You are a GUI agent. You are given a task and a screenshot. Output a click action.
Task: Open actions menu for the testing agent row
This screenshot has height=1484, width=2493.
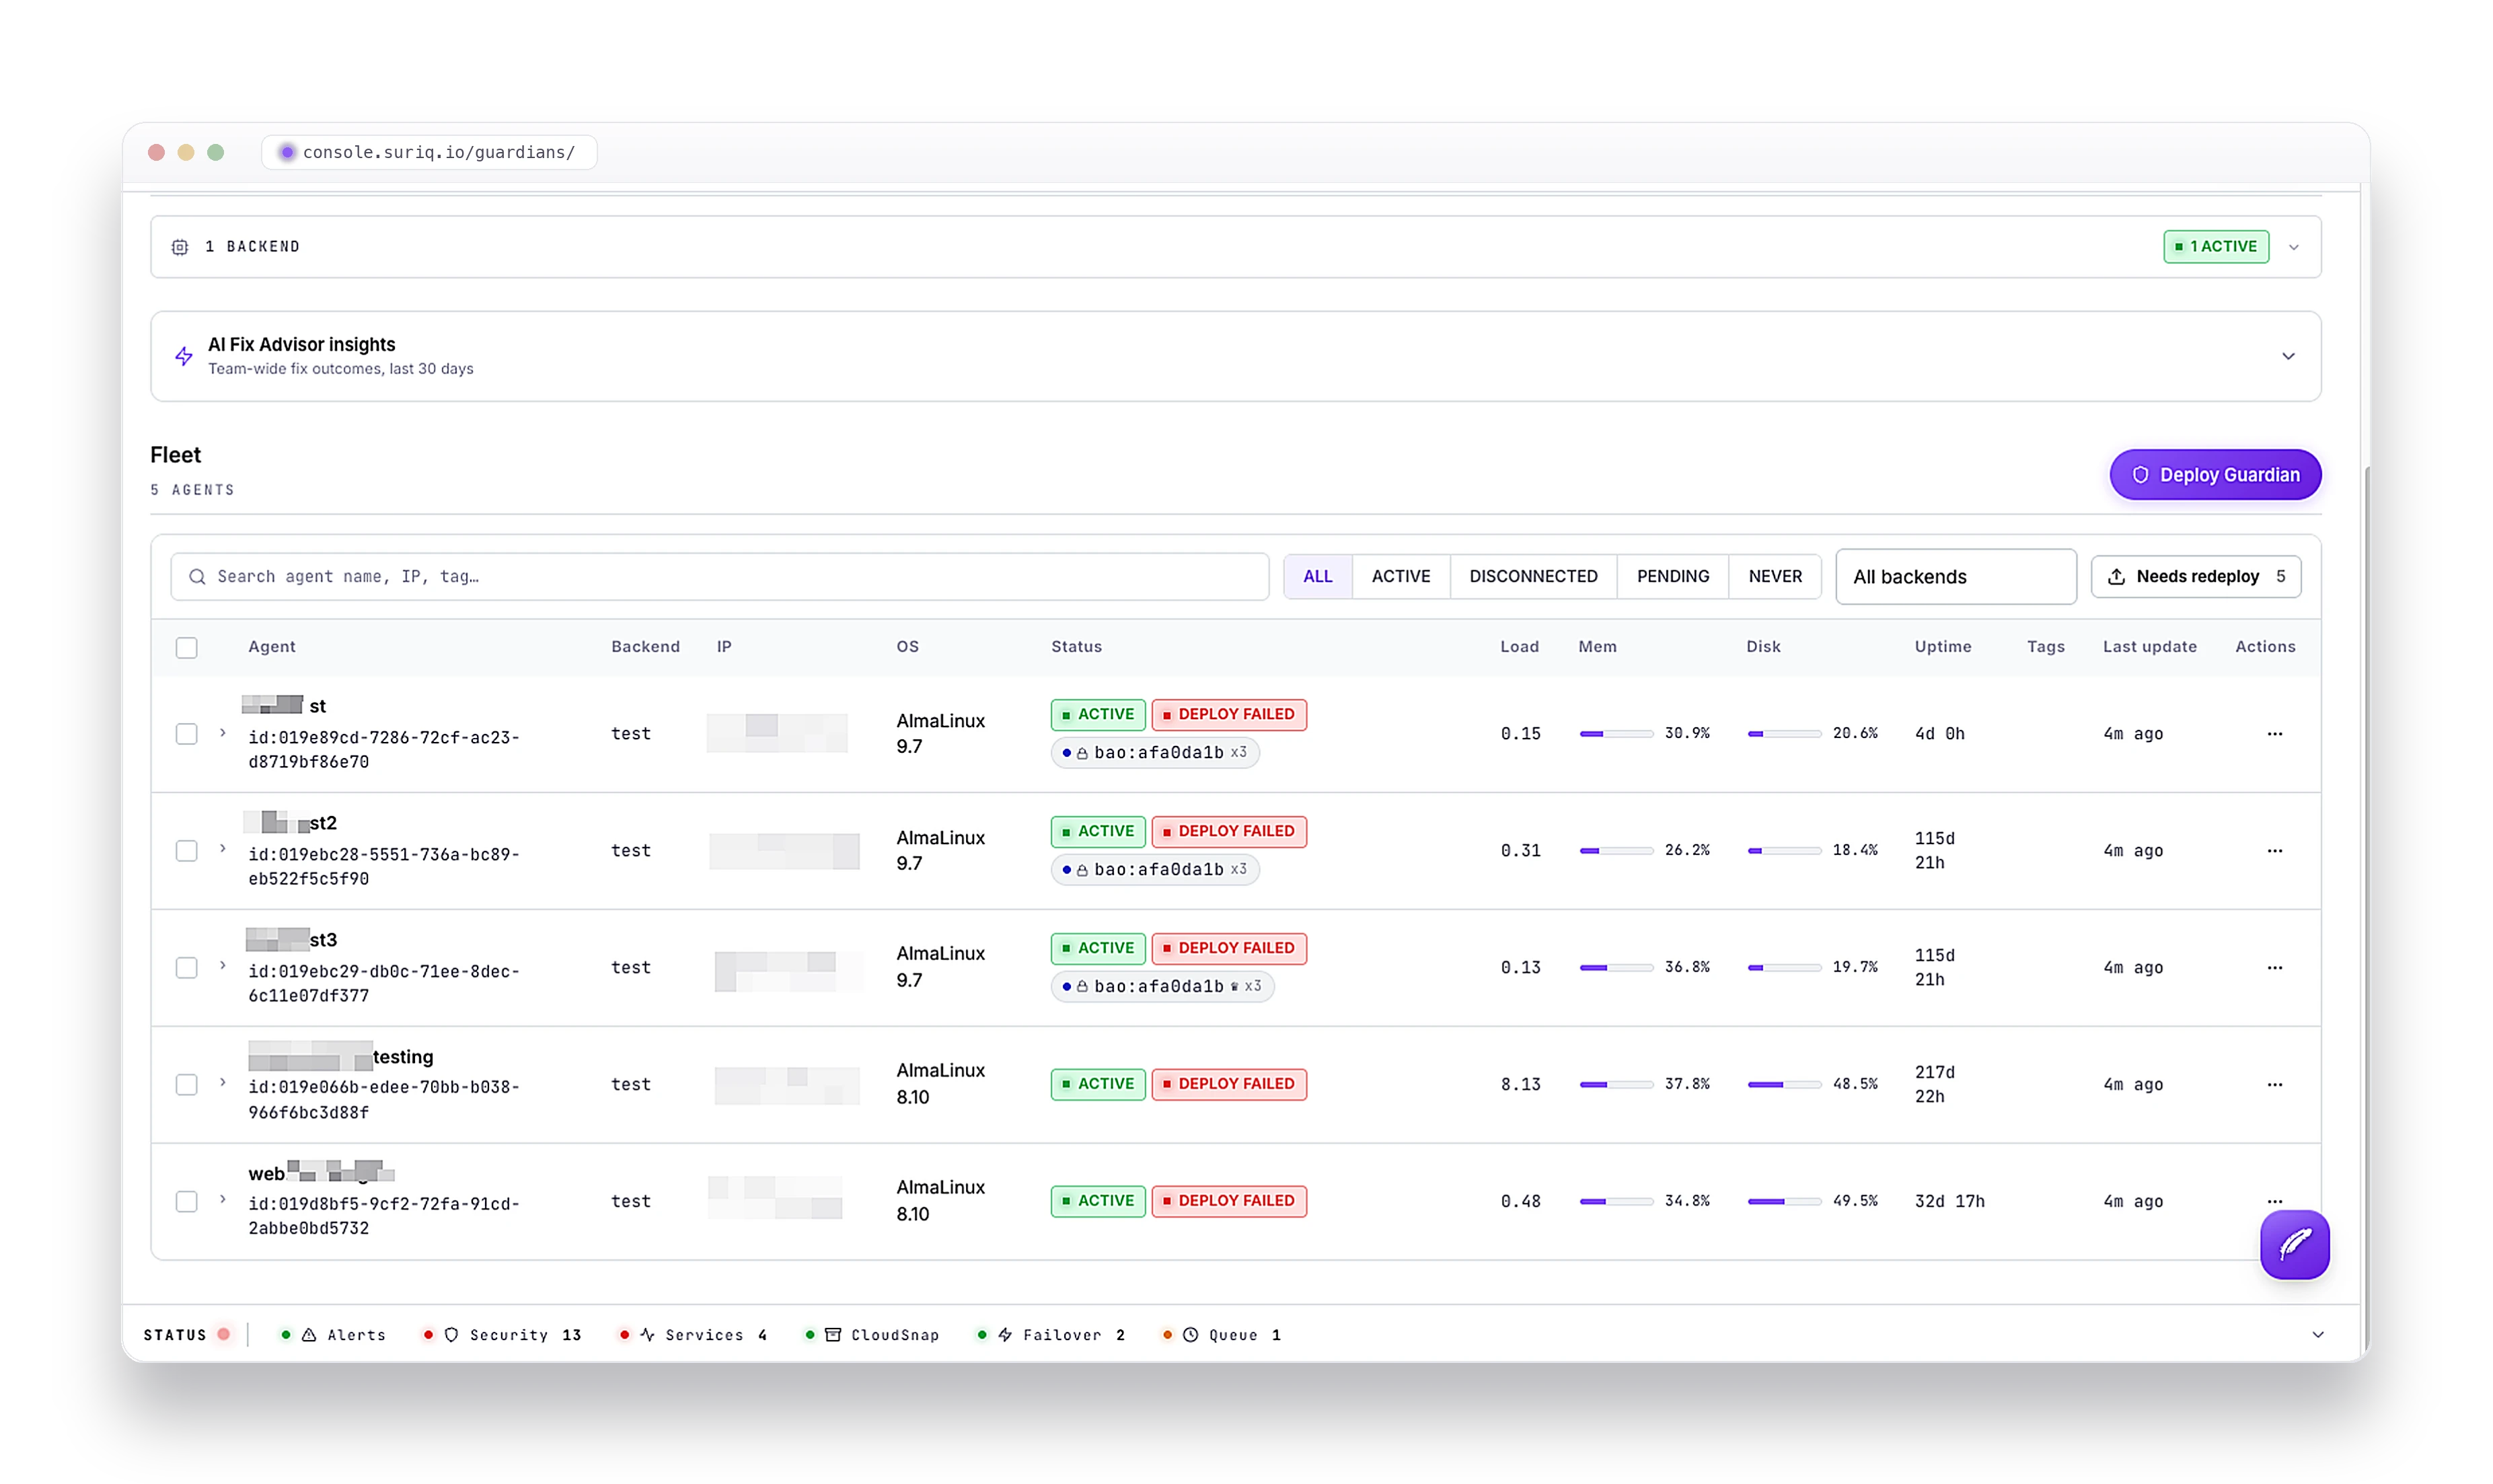click(x=2274, y=1085)
